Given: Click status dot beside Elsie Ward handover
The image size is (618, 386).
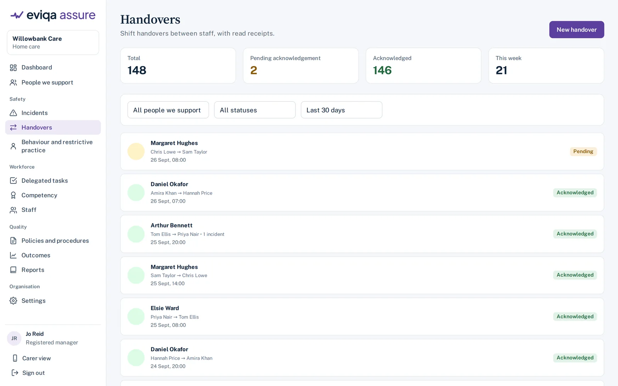Looking at the screenshot, I should tap(136, 317).
